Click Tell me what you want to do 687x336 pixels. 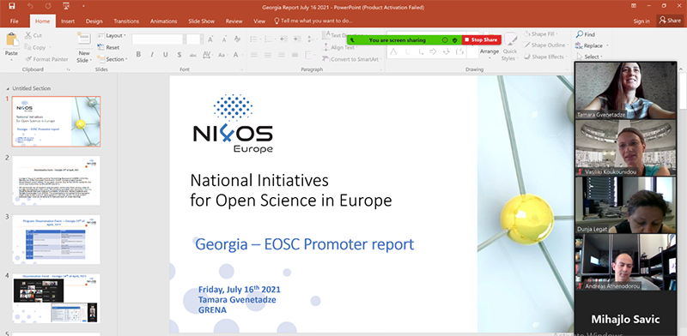click(313, 21)
